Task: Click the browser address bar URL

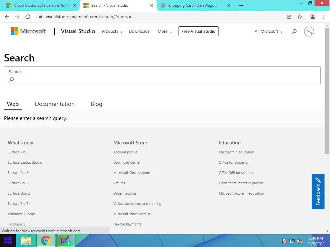Action: click(88, 17)
